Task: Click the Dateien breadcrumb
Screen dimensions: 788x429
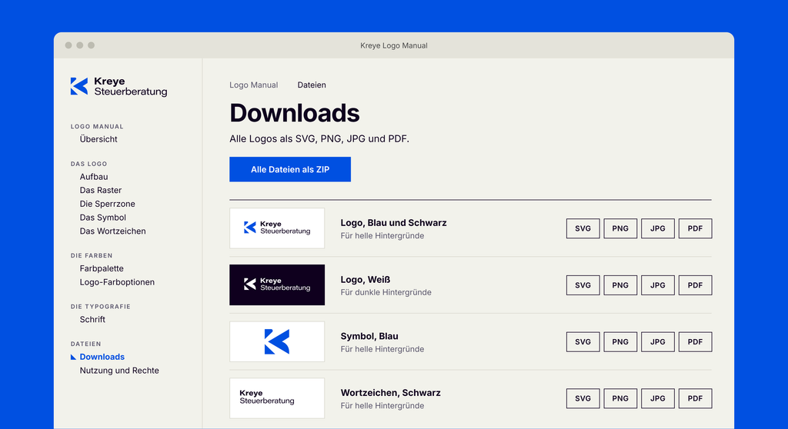Action: [312, 85]
